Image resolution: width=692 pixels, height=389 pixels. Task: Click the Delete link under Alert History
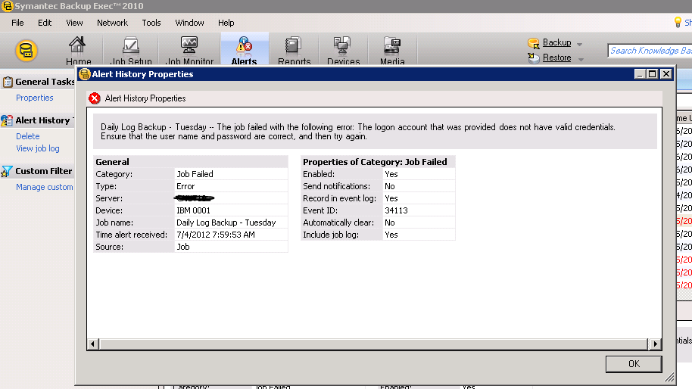click(x=28, y=136)
